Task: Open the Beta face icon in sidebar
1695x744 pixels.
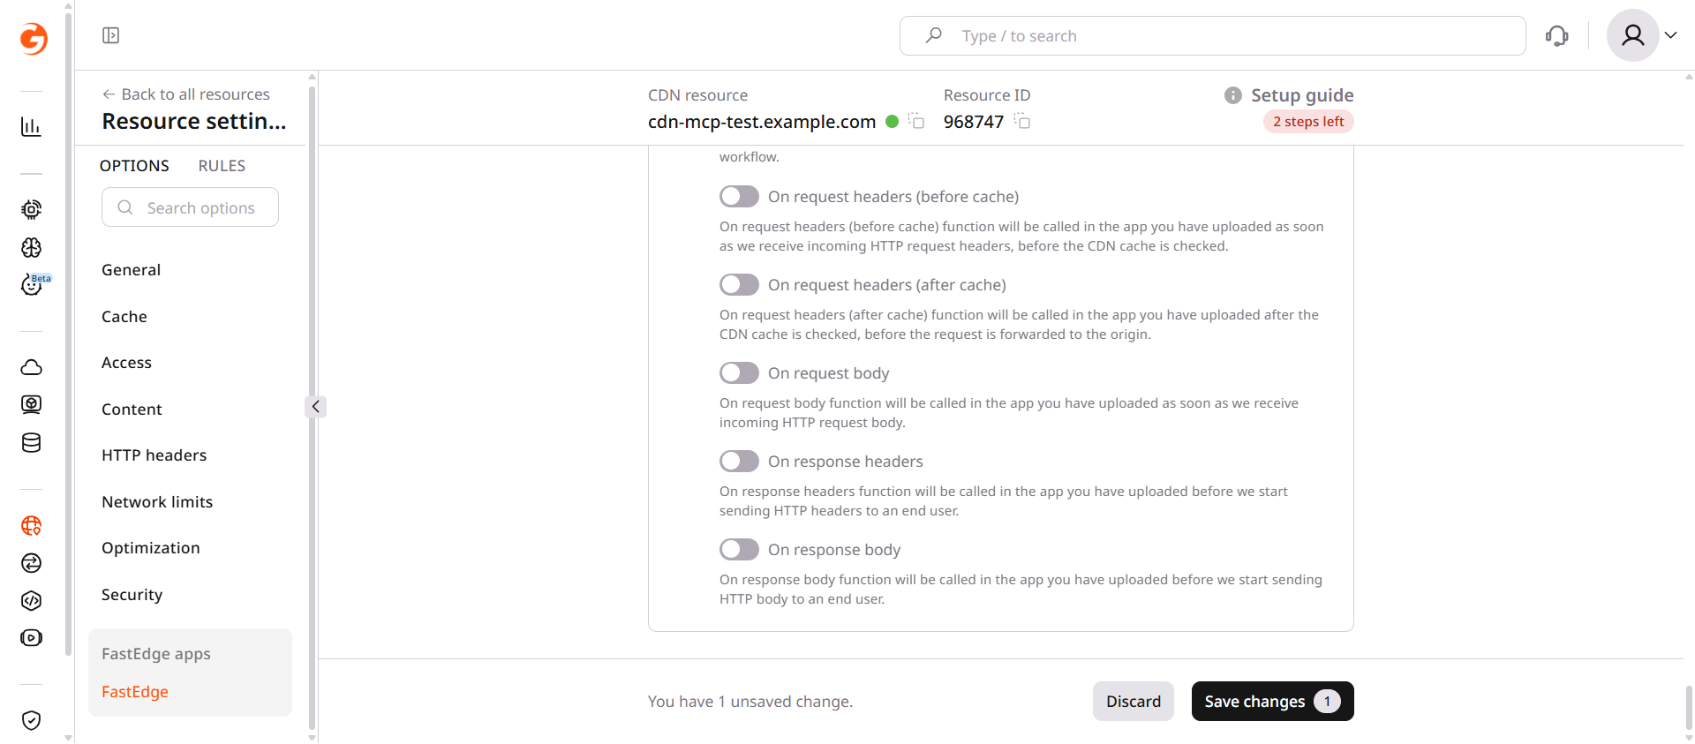Action: pos(33,284)
